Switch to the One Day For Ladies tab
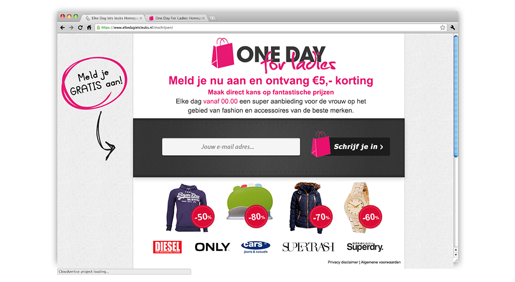Screen dimensions: 515x282 click(x=176, y=18)
